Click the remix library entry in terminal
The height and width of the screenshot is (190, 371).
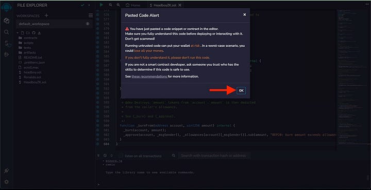[x=110, y=165]
